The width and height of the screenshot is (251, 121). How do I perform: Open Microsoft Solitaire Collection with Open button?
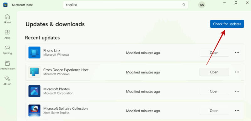point(214,111)
